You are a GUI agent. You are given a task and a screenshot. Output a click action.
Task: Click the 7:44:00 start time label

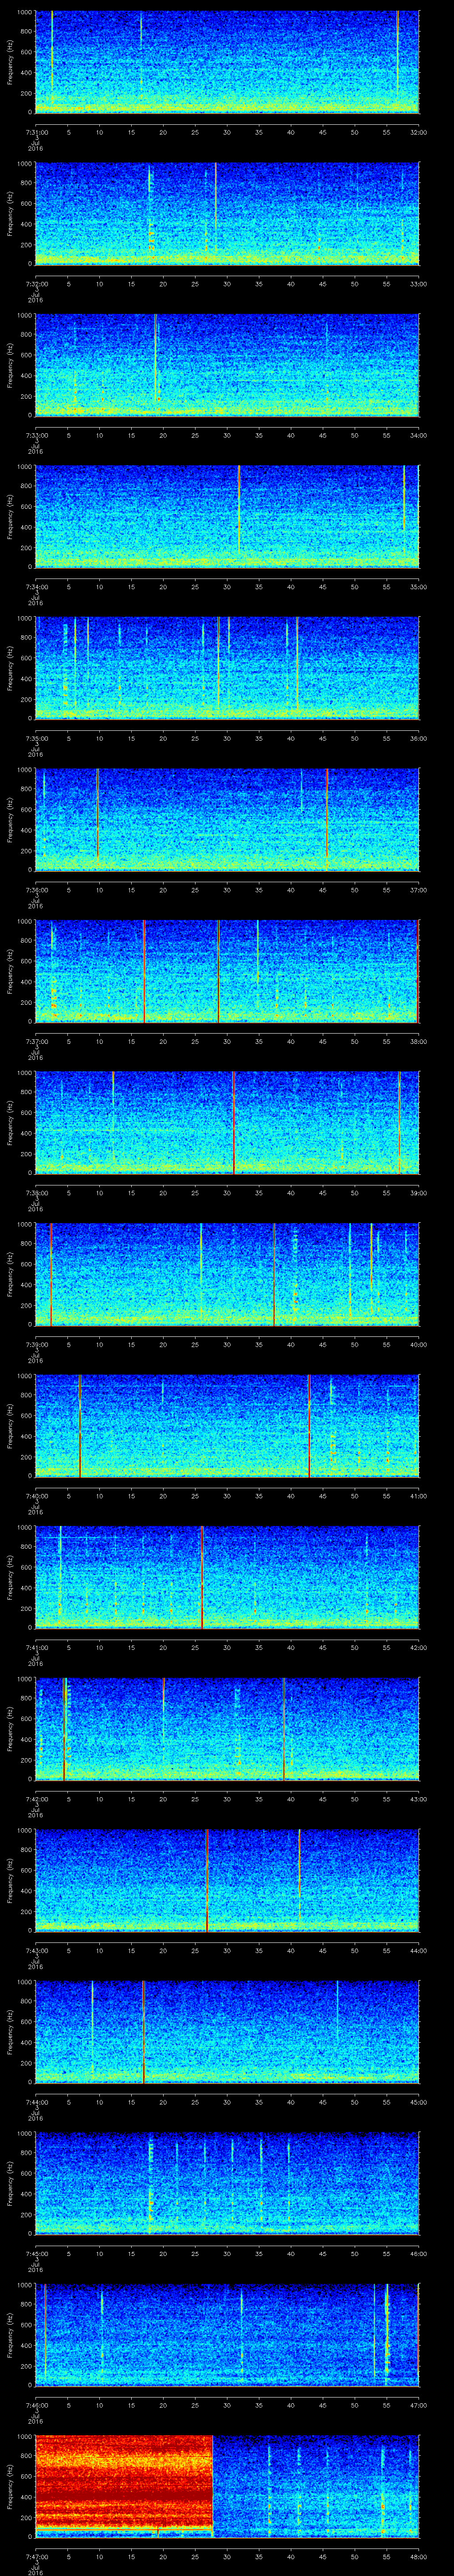36,2102
